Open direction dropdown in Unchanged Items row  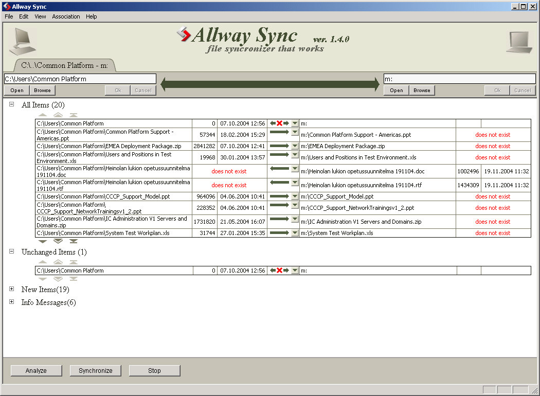pos(295,271)
